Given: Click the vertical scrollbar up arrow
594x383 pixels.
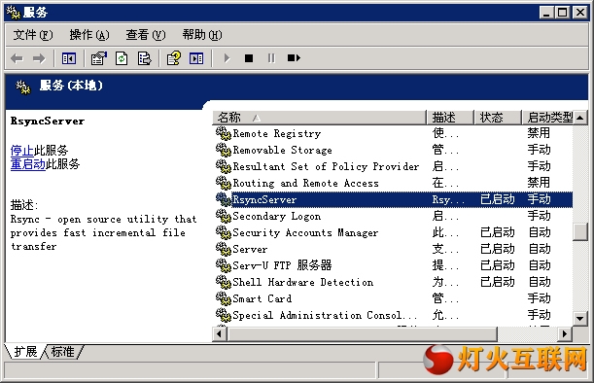Looking at the screenshot, I should pos(580,118).
